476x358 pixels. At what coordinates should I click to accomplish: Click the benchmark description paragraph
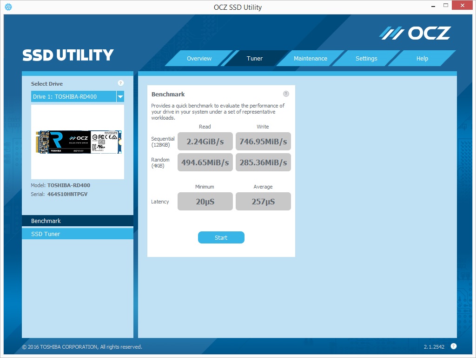[218, 112]
